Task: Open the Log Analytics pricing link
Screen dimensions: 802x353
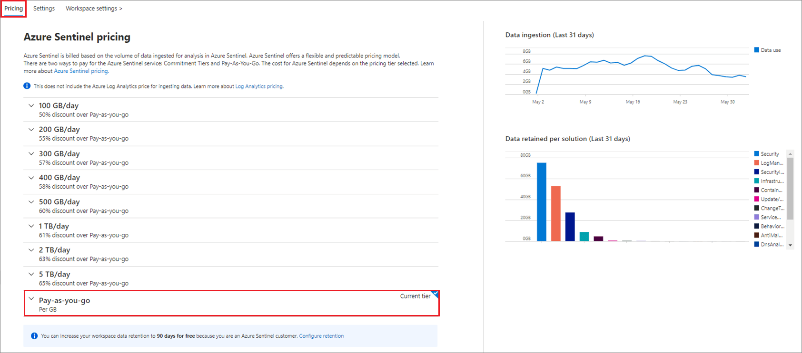Action: click(x=259, y=86)
